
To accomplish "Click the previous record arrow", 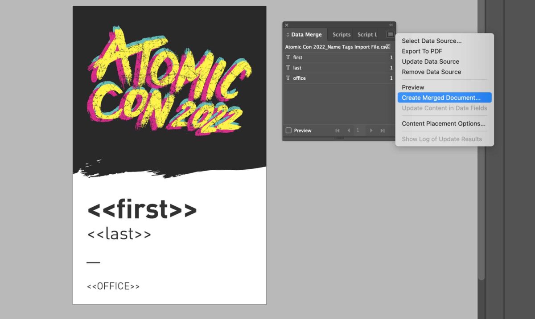I will pos(349,130).
